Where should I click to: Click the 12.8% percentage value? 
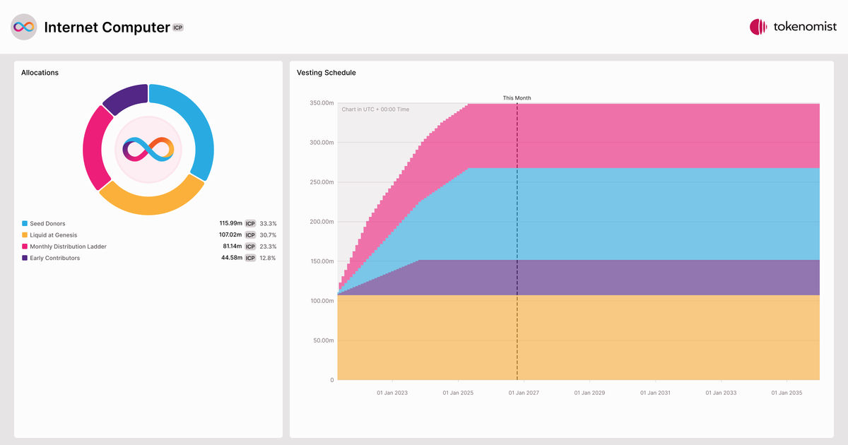(x=268, y=258)
